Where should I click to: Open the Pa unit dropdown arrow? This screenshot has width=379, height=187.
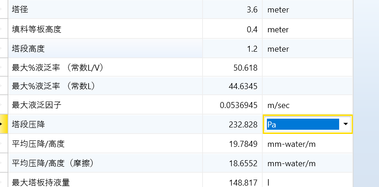pos(346,125)
